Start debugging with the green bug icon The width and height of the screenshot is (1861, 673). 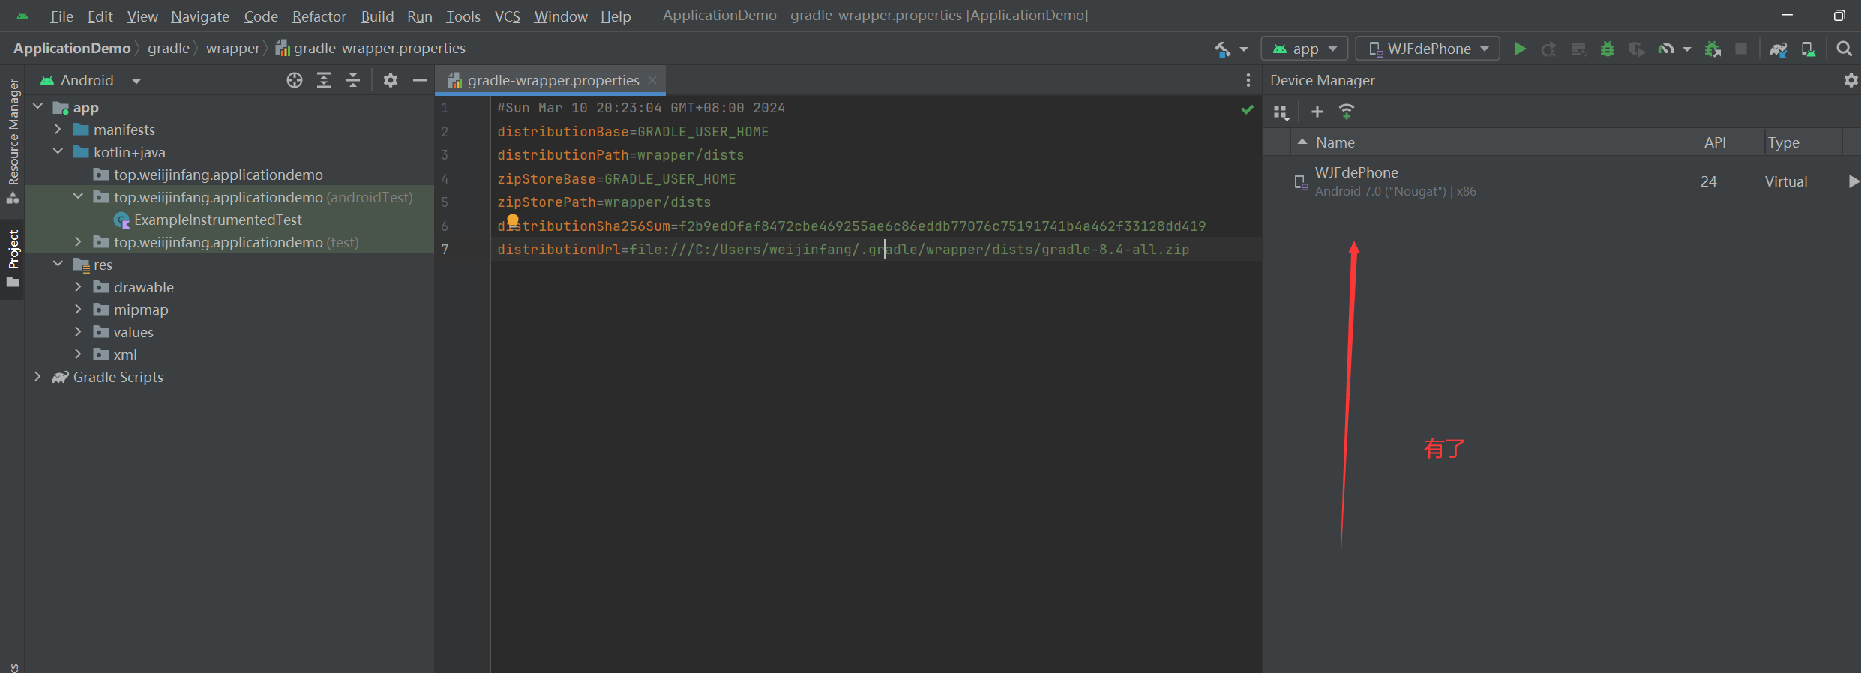(x=1607, y=49)
